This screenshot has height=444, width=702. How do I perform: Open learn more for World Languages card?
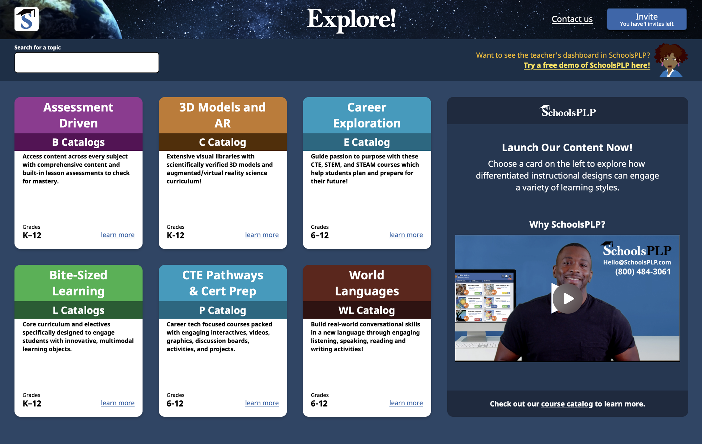406,403
